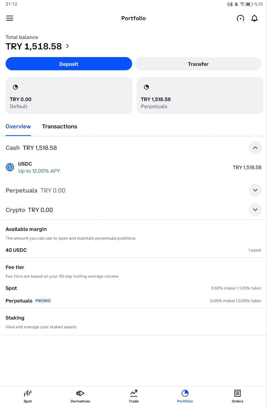267x408 pixels.
Task: Tap the Perpetuals portfolio pie icon
Action: point(146,87)
